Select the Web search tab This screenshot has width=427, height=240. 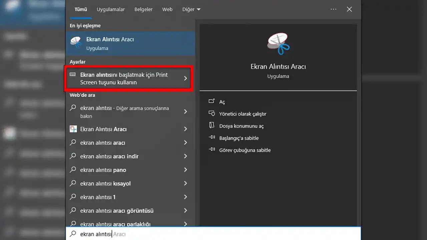pyautogui.click(x=167, y=9)
